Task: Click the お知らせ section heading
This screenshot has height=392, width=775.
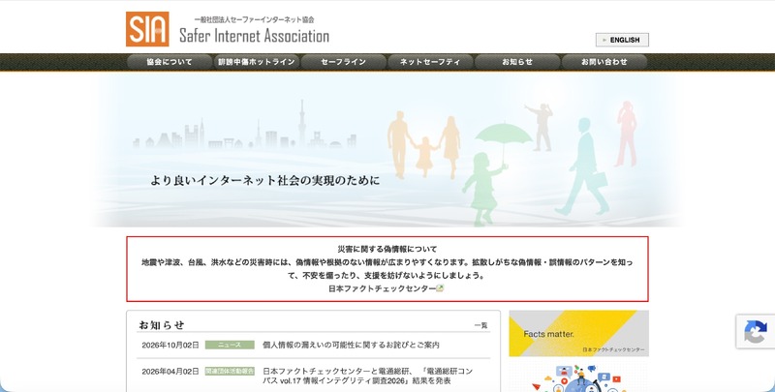Action: 161,325
